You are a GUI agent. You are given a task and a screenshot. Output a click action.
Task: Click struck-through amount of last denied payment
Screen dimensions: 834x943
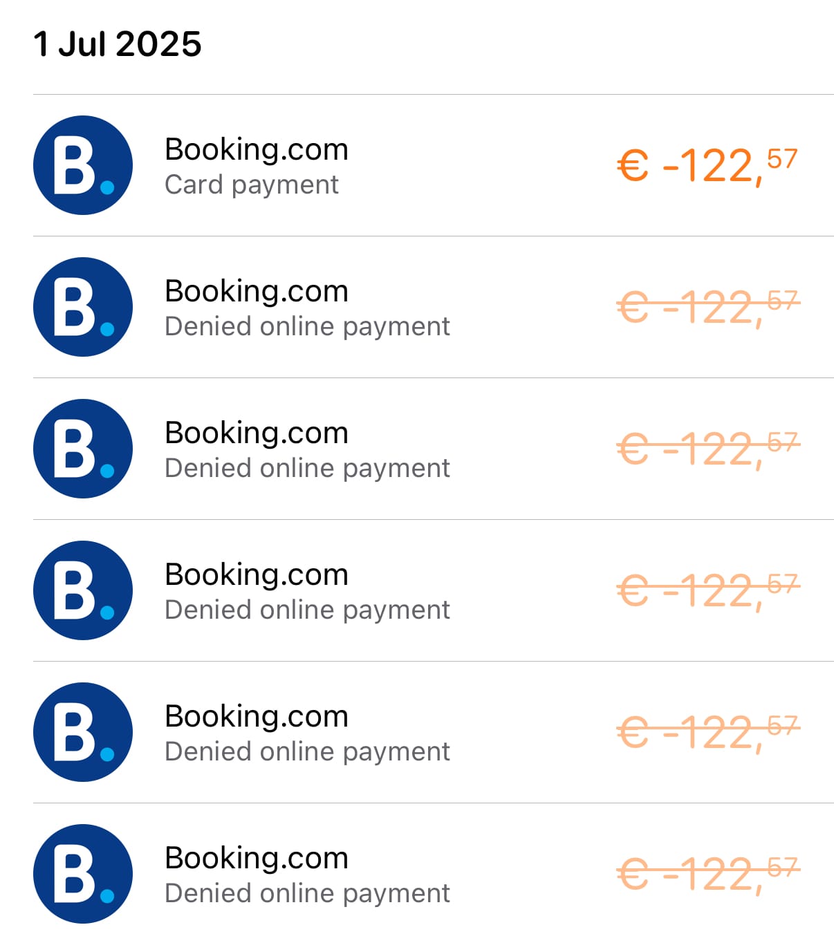(x=708, y=875)
